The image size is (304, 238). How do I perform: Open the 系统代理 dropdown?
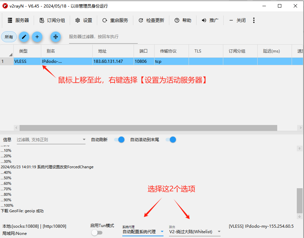(143, 231)
